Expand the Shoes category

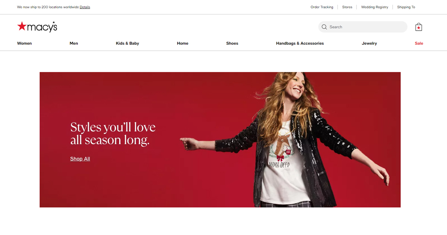[232, 43]
